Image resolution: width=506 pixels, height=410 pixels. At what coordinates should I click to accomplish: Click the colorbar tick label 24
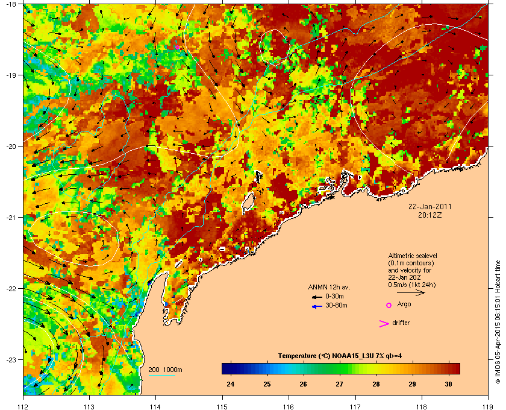(230, 384)
